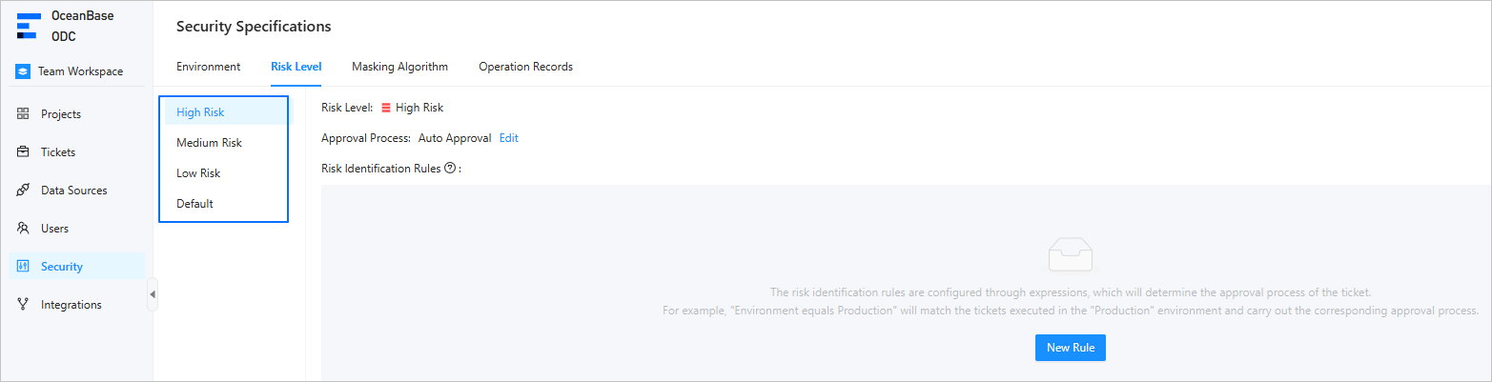
Task: Click the empty rules inbox illustration
Action: click(1070, 254)
